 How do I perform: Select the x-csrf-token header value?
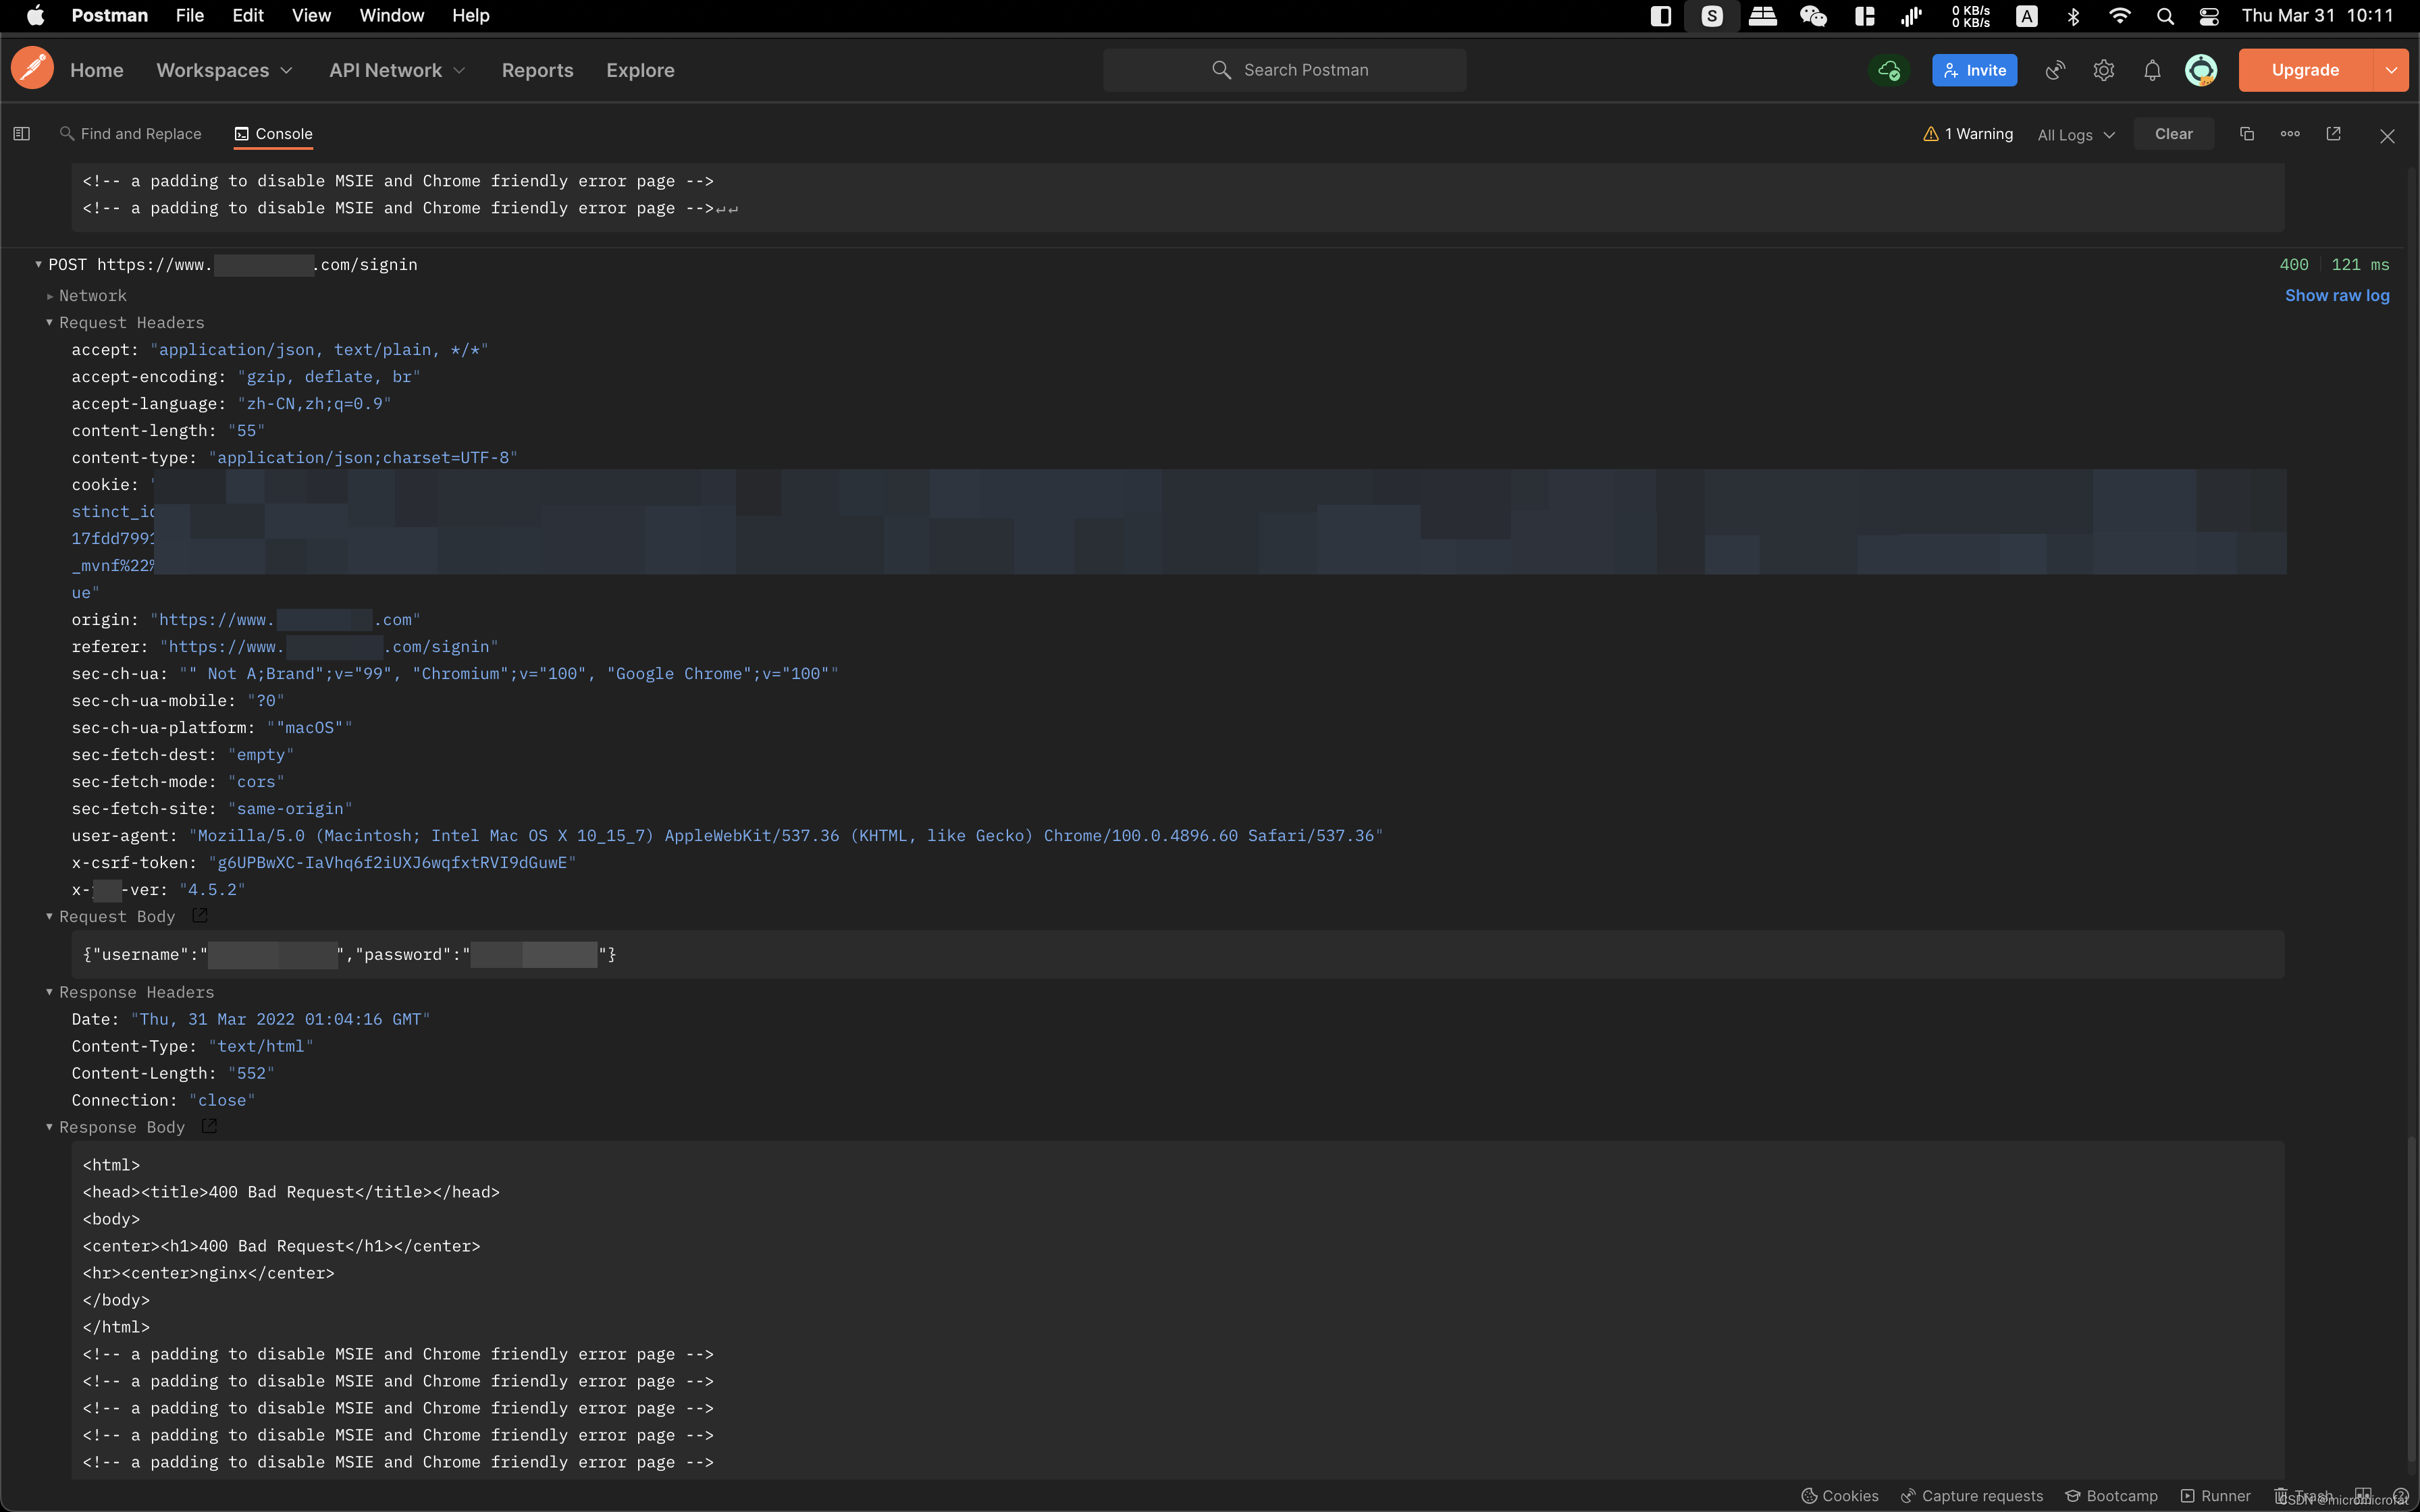392,863
